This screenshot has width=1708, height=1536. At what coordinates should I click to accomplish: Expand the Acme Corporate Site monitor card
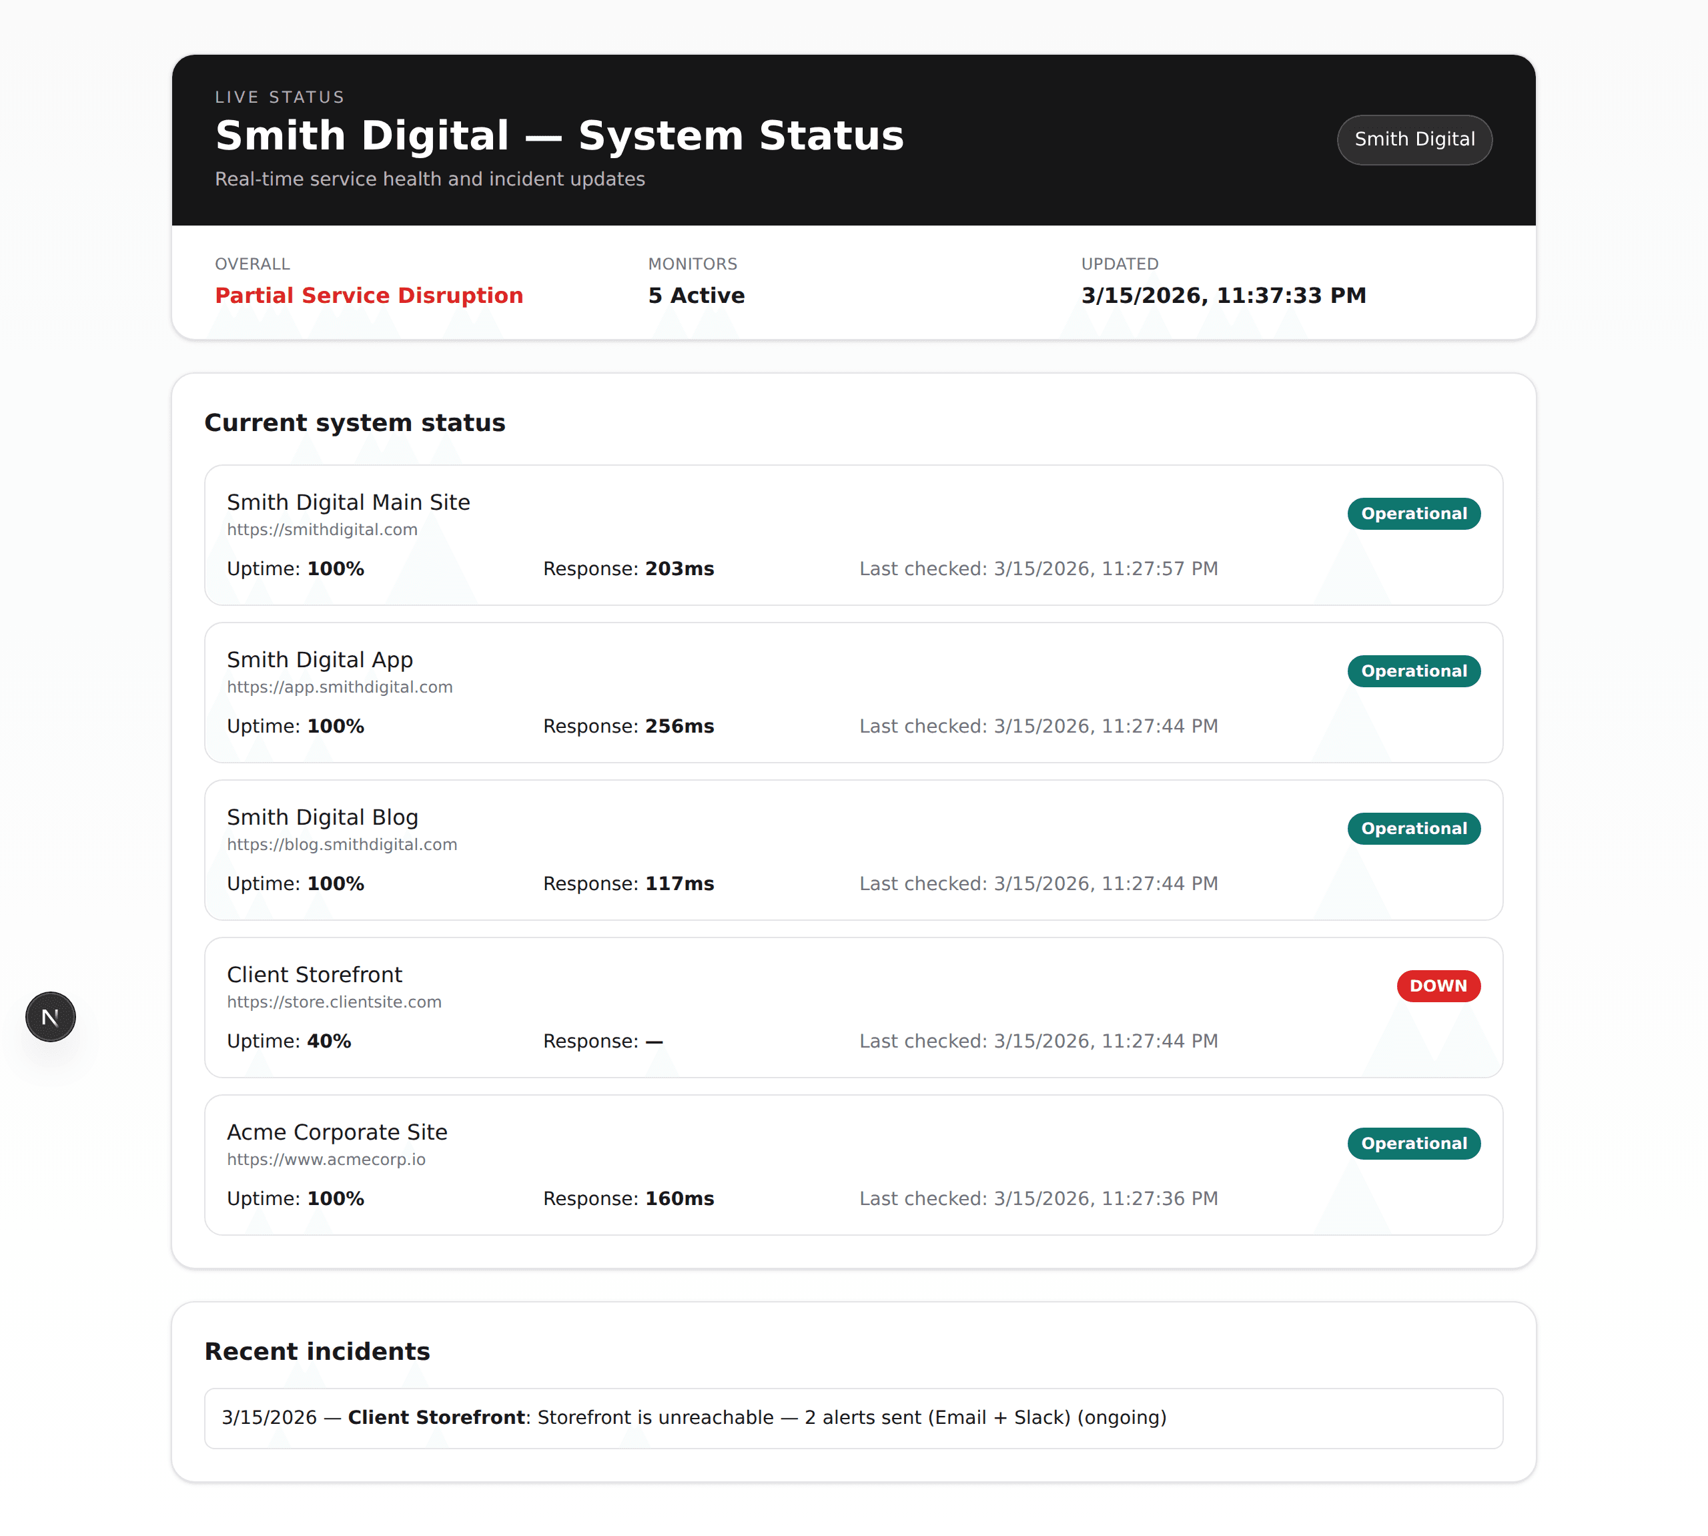point(853,1166)
